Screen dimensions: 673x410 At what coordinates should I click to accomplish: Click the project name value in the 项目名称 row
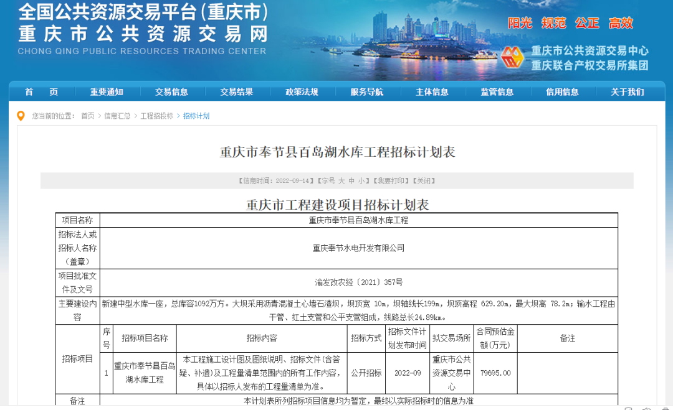click(x=358, y=220)
